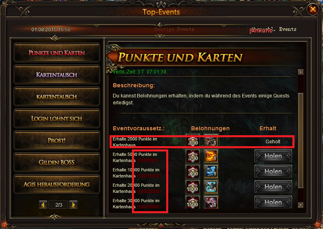
Task: Go to previous event page arrow
Action: pyautogui.click(x=43, y=205)
